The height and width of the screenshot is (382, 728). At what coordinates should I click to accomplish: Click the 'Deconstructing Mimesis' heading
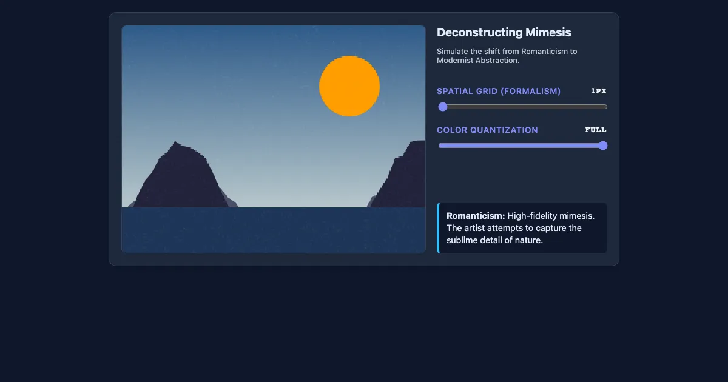[x=504, y=33]
